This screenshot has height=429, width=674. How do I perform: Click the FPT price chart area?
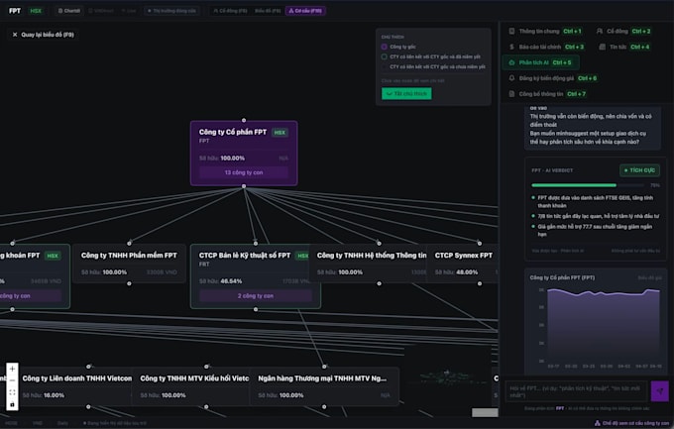[x=602, y=325]
